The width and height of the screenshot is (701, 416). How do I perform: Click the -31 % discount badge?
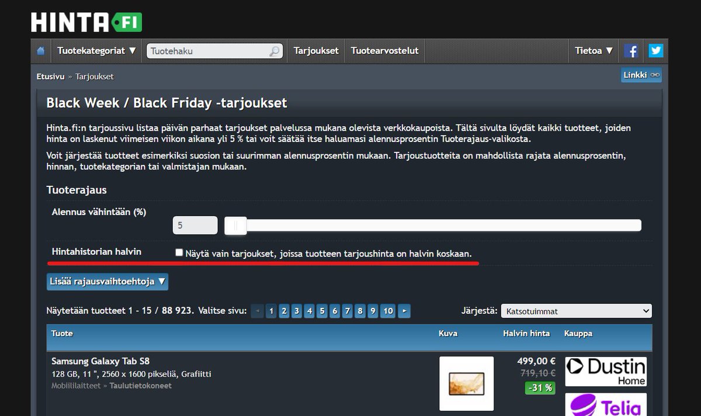pyautogui.click(x=540, y=388)
